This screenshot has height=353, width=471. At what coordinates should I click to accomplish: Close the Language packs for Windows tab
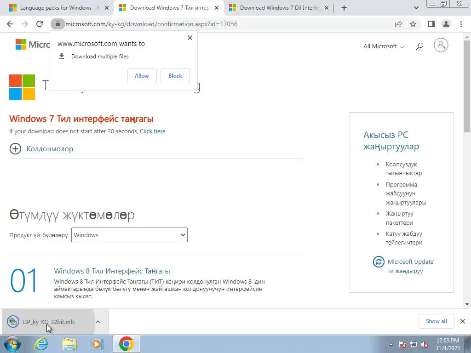tap(107, 8)
